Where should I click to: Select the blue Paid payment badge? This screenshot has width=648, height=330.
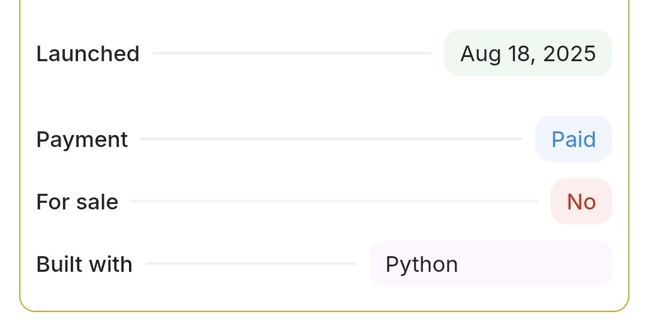[x=573, y=139]
